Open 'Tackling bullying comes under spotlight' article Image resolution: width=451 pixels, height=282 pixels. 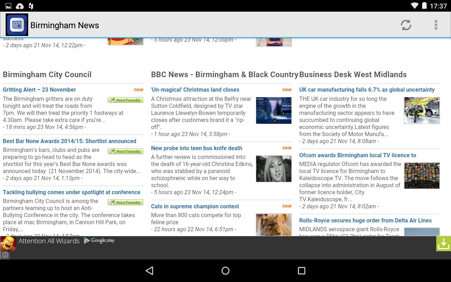pos(72,192)
